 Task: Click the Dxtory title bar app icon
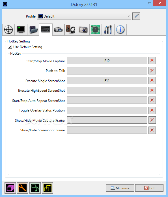tap(5, 4)
